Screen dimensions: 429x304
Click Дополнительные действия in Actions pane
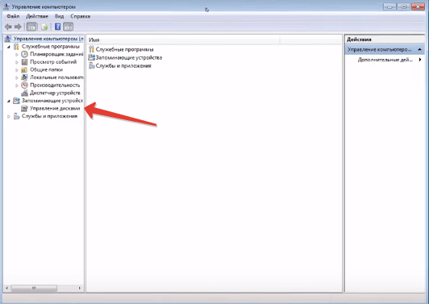pyautogui.click(x=385, y=60)
